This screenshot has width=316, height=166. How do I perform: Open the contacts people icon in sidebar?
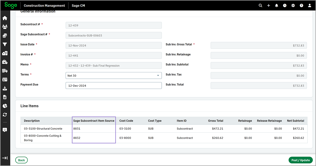(5, 27)
